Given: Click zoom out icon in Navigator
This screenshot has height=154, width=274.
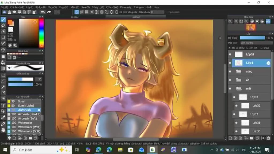Looking at the screenshot, I should [246, 21].
